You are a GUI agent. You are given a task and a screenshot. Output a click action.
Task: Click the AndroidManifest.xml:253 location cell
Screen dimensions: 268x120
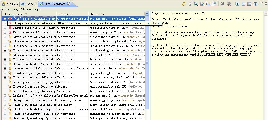point(117,86)
